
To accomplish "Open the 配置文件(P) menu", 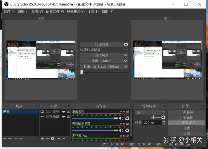I will [x=55, y=12].
